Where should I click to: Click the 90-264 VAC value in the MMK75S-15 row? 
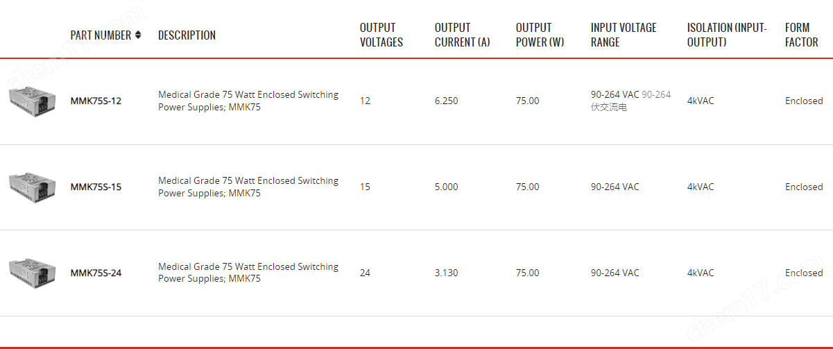click(x=615, y=187)
